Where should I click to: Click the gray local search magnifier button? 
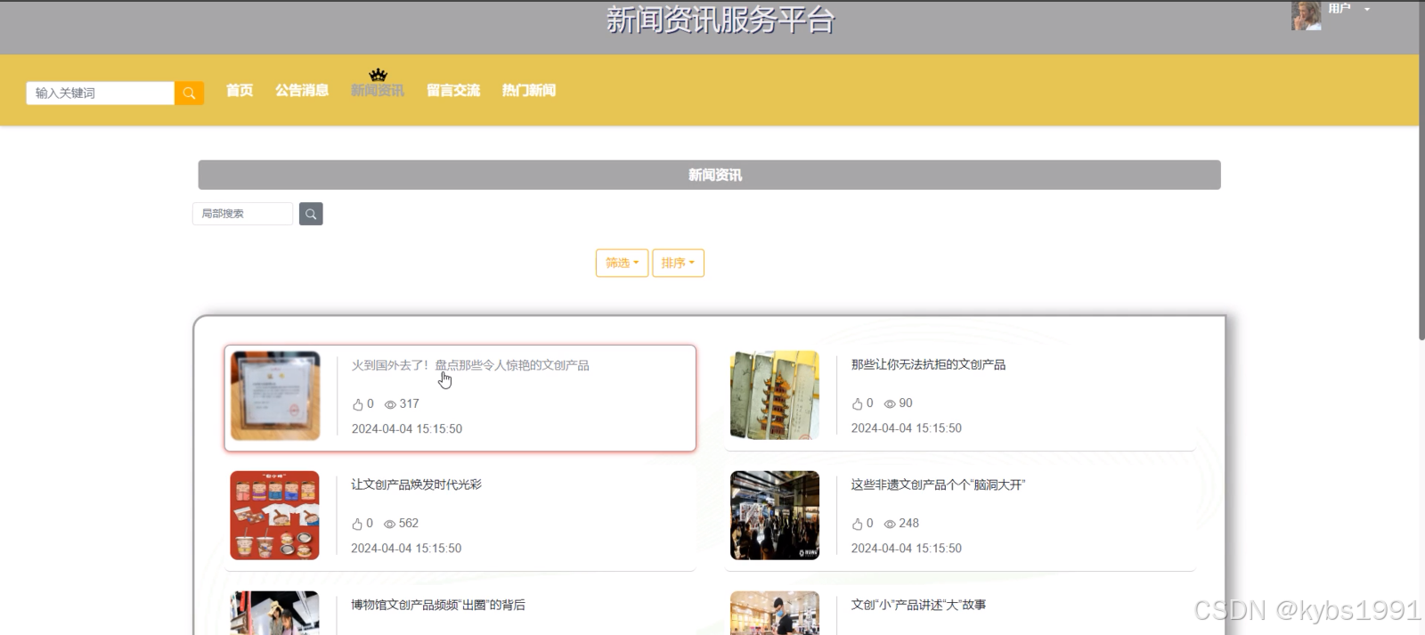pyautogui.click(x=311, y=214)
